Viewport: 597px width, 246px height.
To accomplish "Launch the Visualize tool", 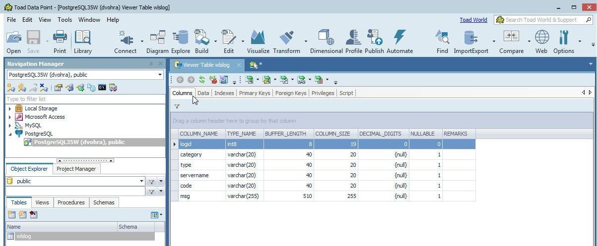I will (x=258, y=42).
